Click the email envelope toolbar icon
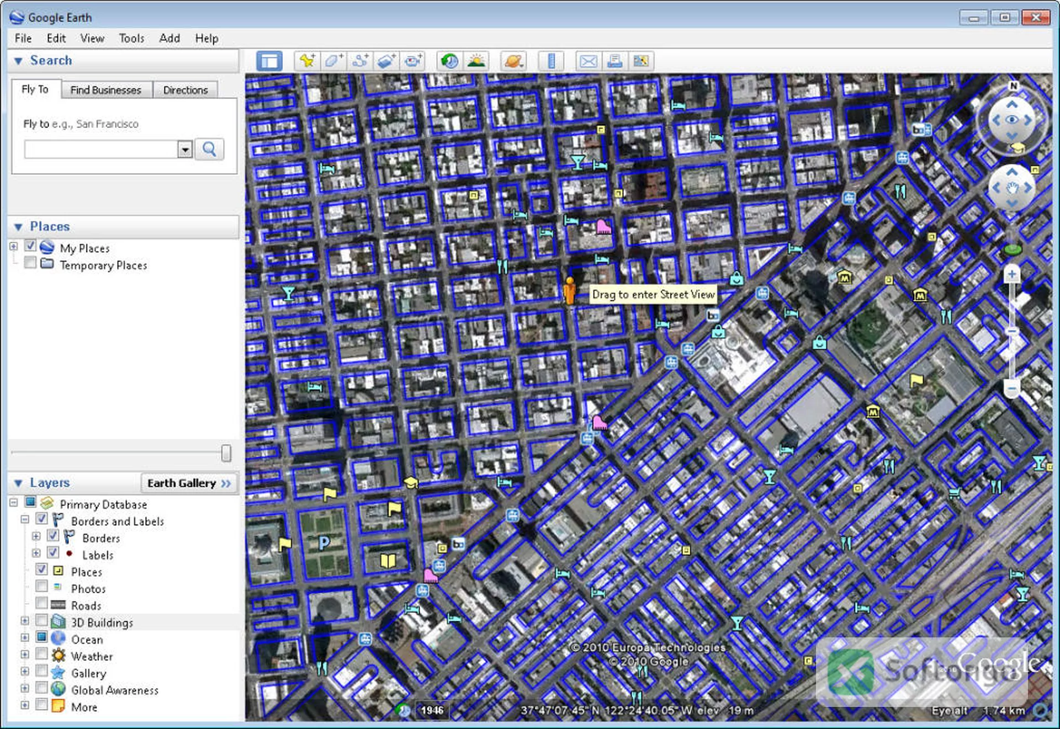The image size is (1060, 729). [x=589, y=61]
